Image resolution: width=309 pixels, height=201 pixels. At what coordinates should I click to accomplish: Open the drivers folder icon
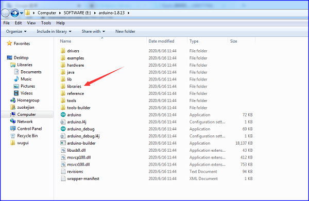click(63, 51)
